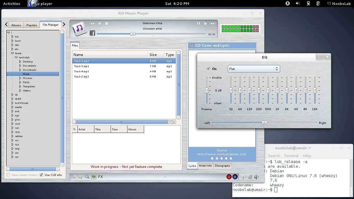354x199 pixels.
Task: Open the Files tab
Action: click(x=75, y=45)
